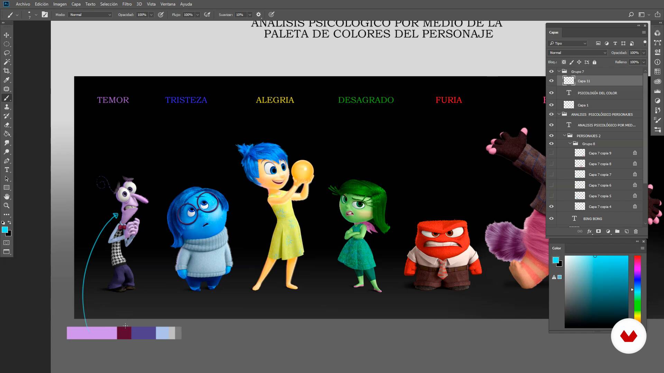Open brush settings gear for smoothing

coord(258,15)
